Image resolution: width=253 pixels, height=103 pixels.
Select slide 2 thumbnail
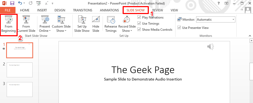[x=20, y=70]
